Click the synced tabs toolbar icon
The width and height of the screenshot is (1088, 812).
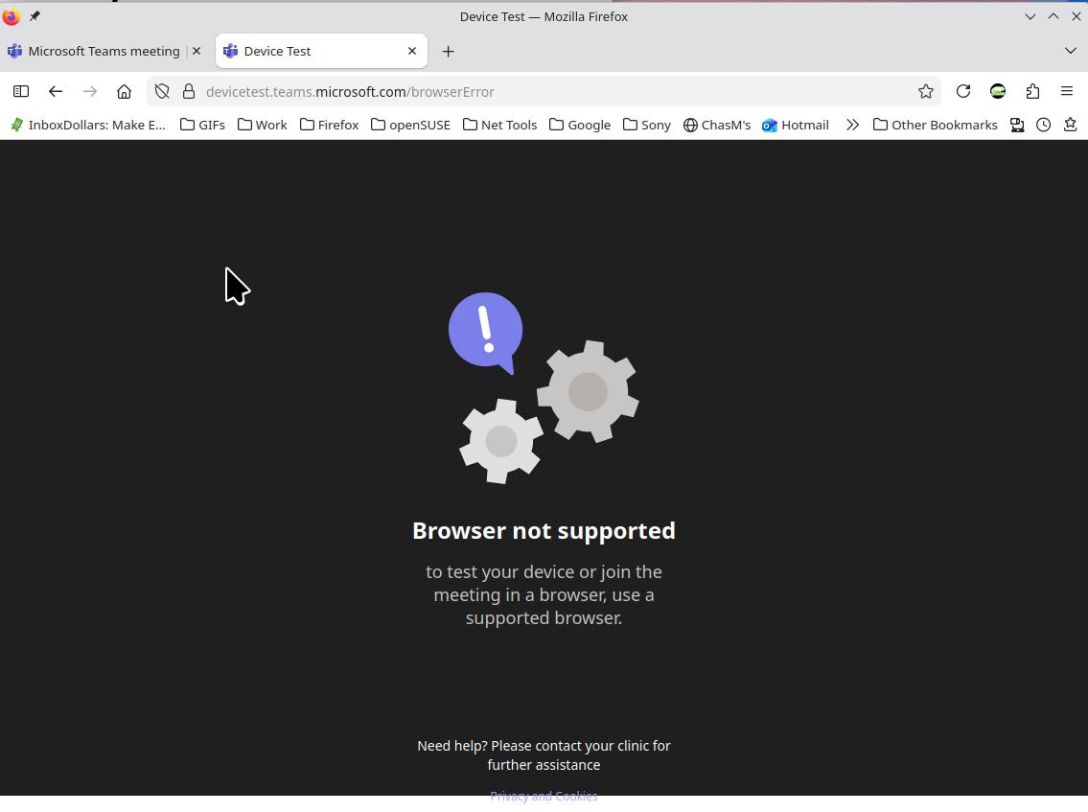[x=1017, y=125]
